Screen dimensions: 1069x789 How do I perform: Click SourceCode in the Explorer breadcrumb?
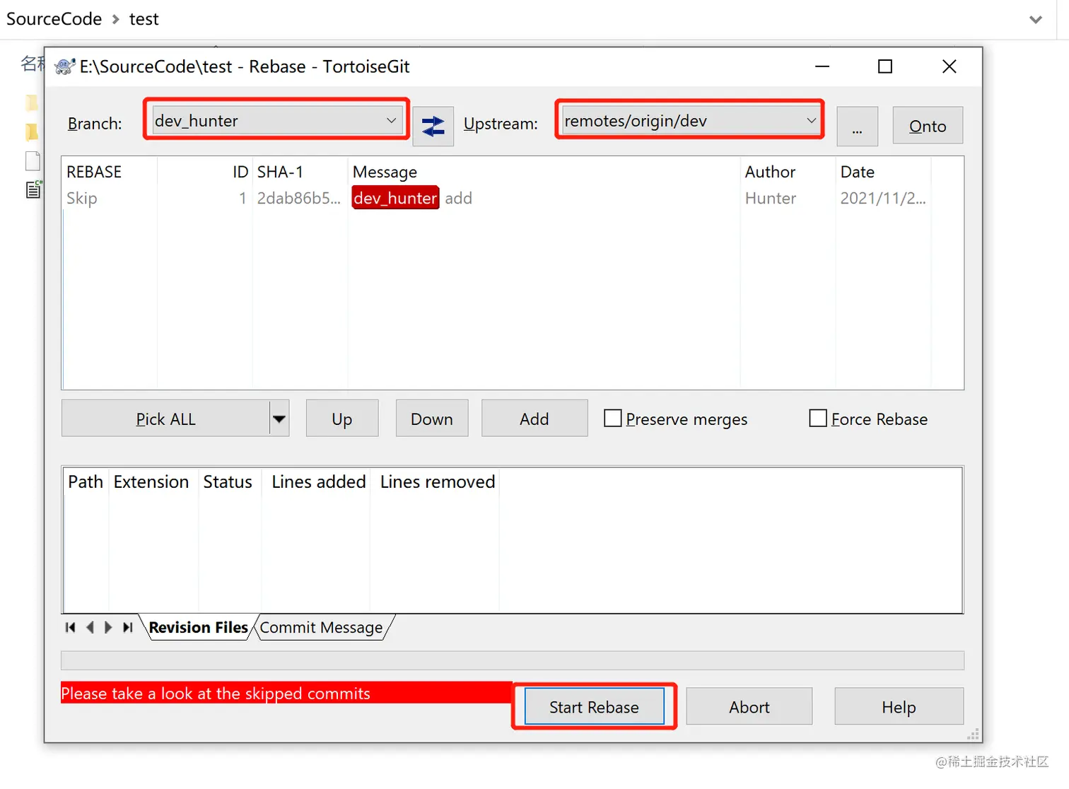[54, 19]
